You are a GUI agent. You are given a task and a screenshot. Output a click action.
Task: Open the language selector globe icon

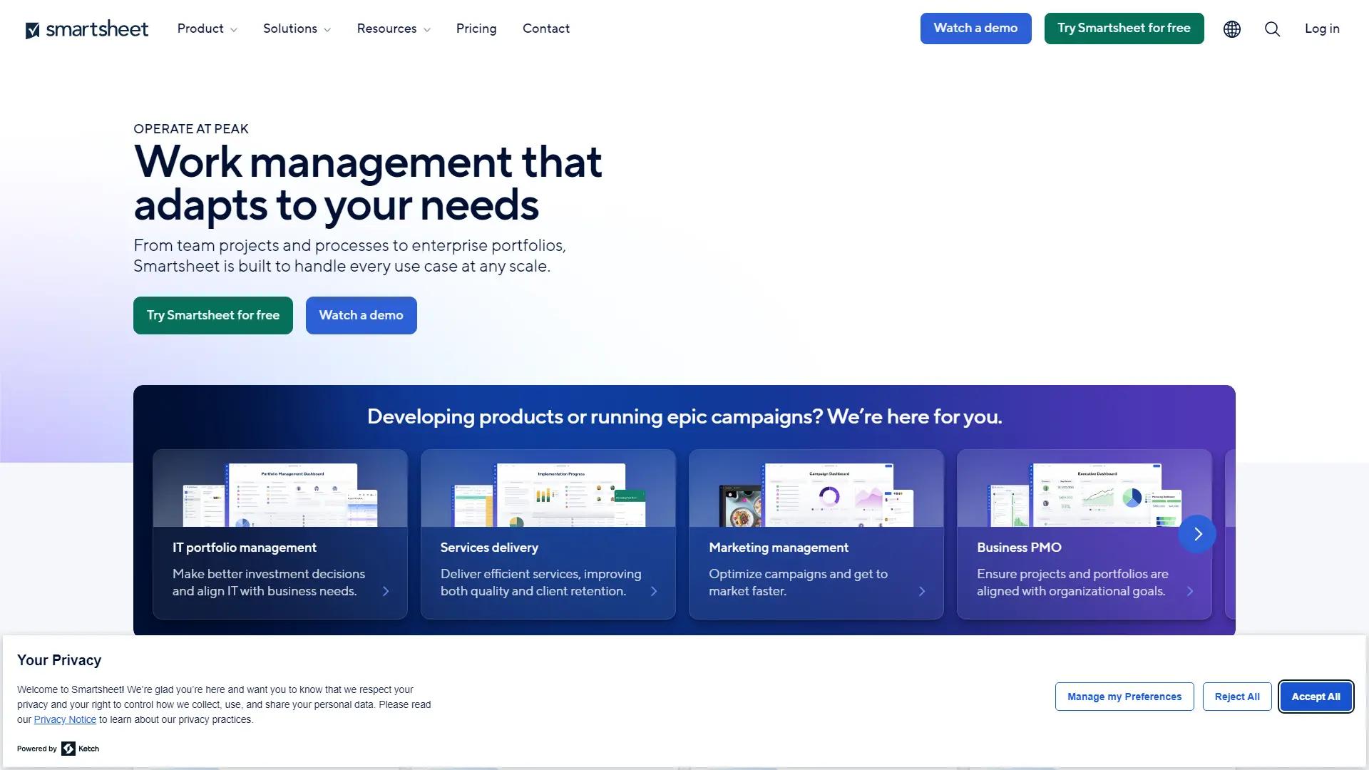click(x=1231, y=29)
